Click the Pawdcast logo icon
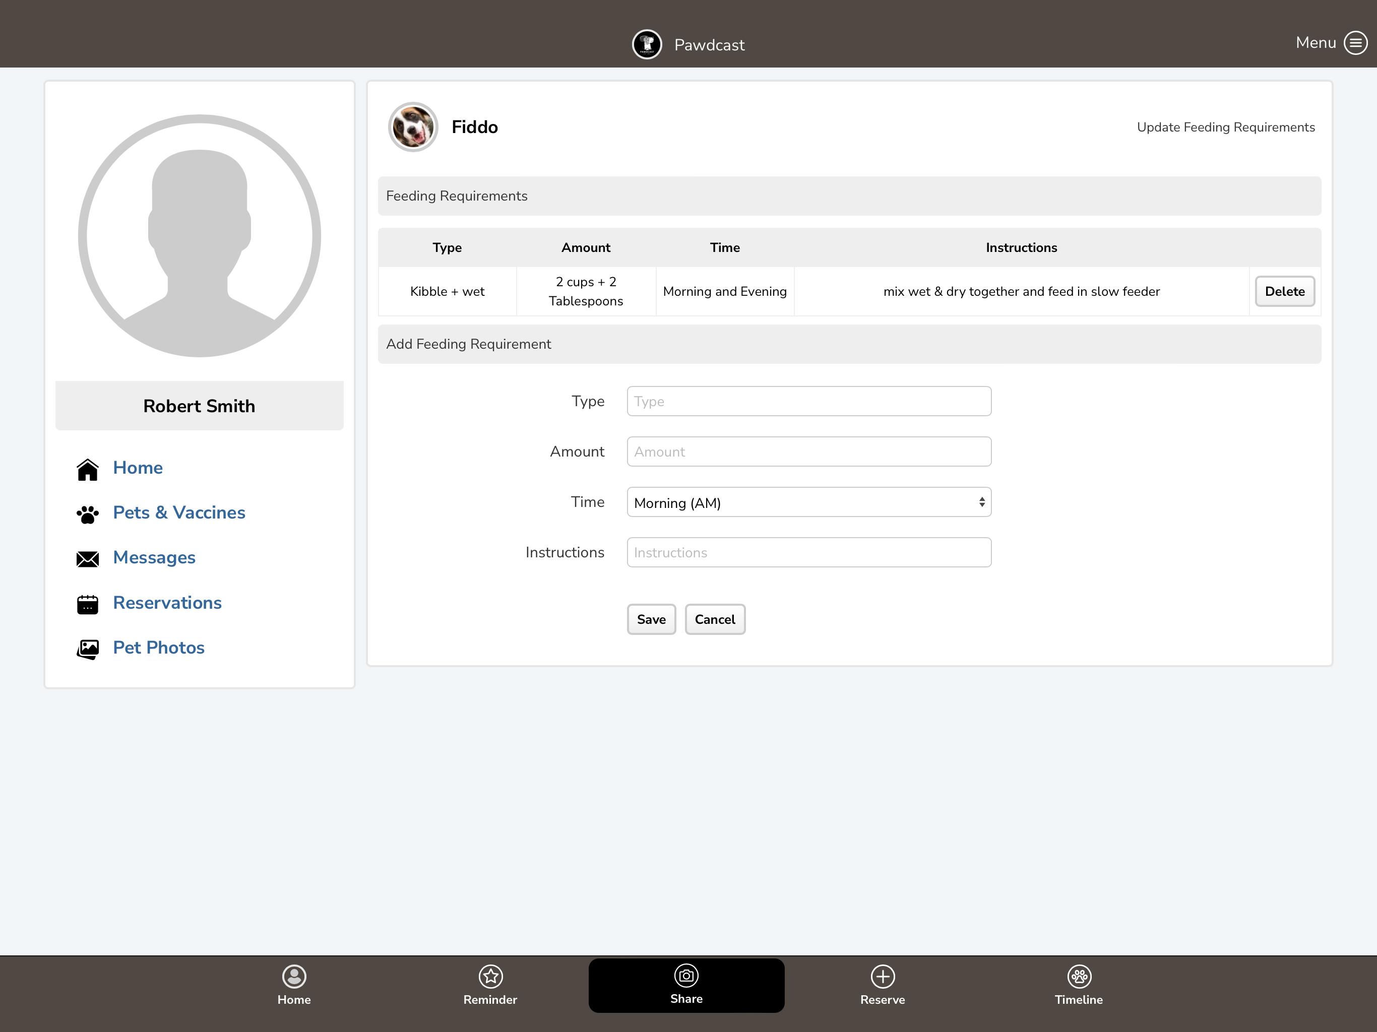This screenshot has height=1032, width=1377. pyautogui.click(x=647, y=44)
